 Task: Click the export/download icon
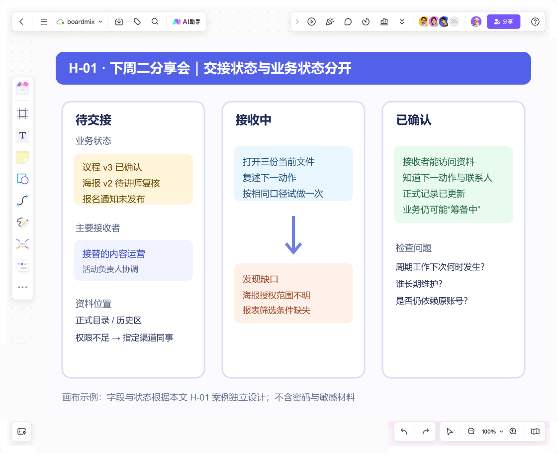click(119, 22)
